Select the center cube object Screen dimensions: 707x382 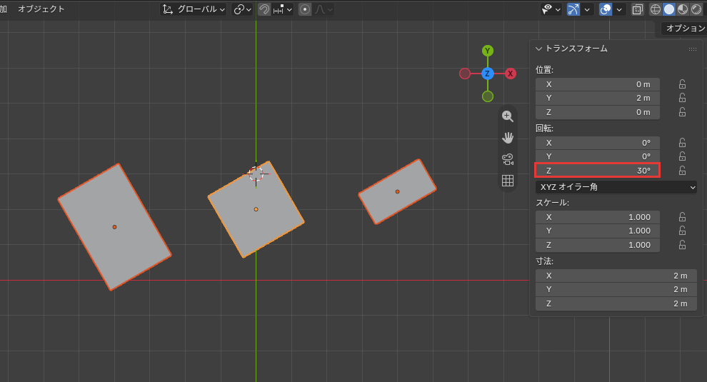[x=256, y=209]
